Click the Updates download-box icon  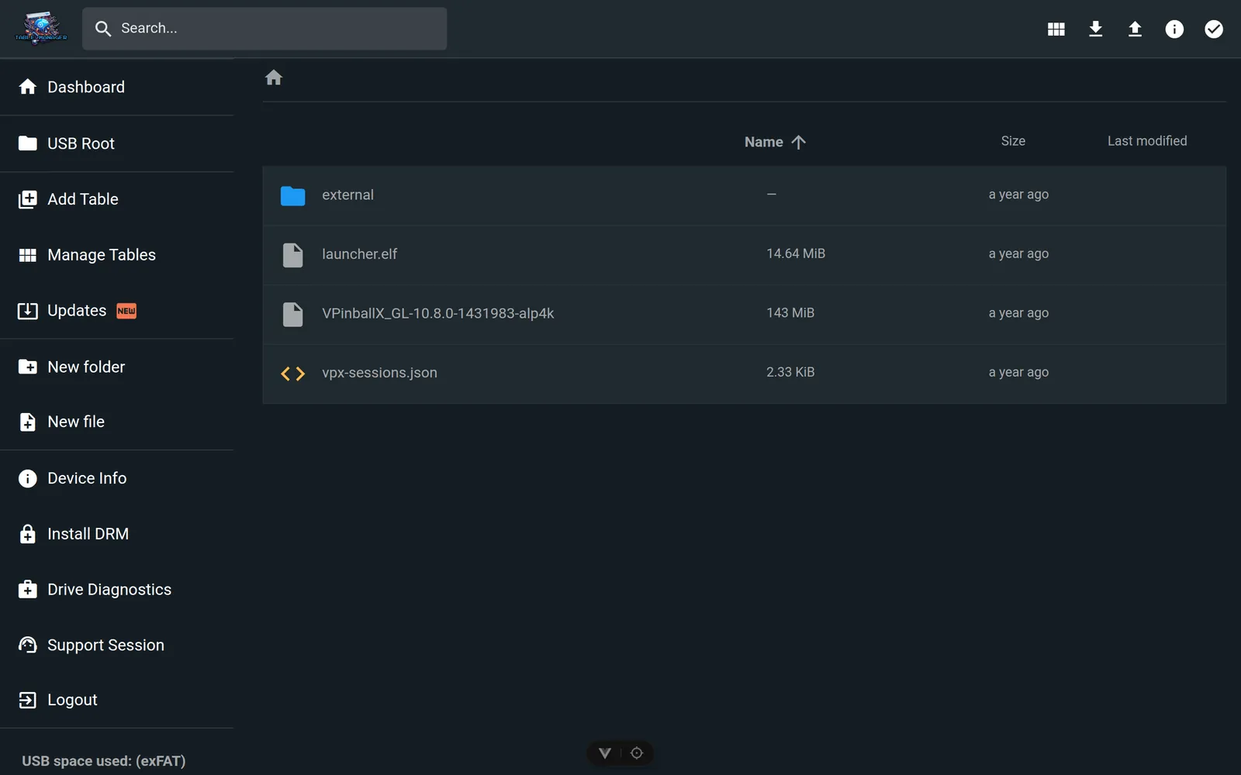[x=28, y=311]
